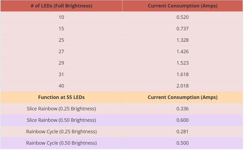Select the 1.426 current value

pos(183,52)
